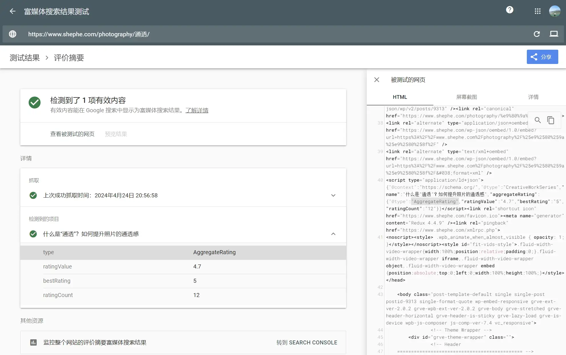The height and width of the screenshot is (355, 566).
Task: Copy the HTML code to clipboard
Action: click(x=551, y=120)
